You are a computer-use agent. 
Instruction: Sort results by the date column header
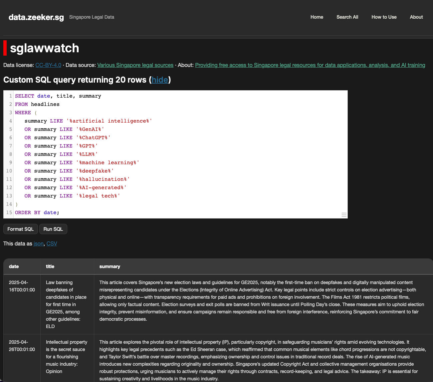point(14,266)
